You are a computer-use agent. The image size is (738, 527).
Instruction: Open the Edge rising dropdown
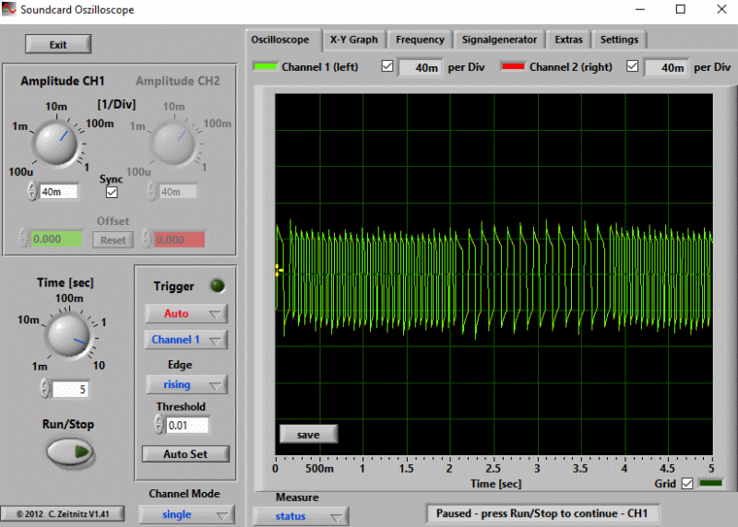(x=186, y=384)
